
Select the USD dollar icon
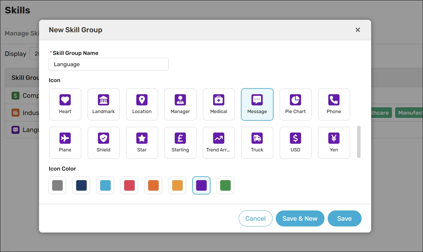[x=296, y=143]
